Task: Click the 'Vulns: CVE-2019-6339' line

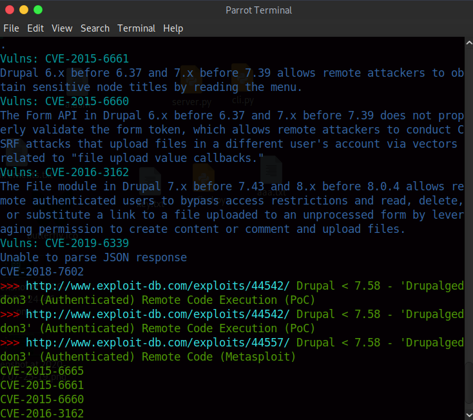Action: click(x=64, y=243)
